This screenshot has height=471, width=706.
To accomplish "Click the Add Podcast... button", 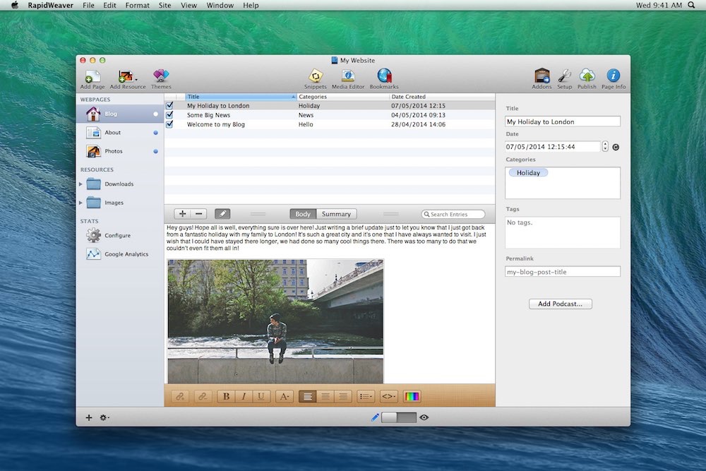I will pyautogui.click(x=560, y=304).
